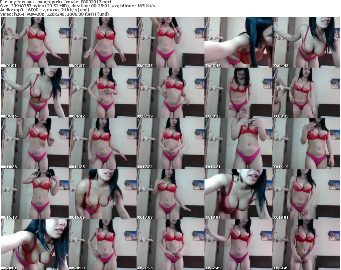Open the frame at timestamp 00:03:48
341x270 pixels.
tap(238, 42)
